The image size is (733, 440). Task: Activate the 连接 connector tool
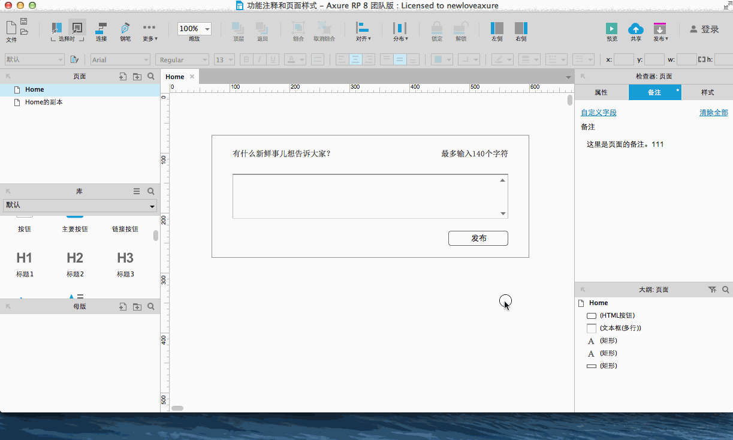101,32
